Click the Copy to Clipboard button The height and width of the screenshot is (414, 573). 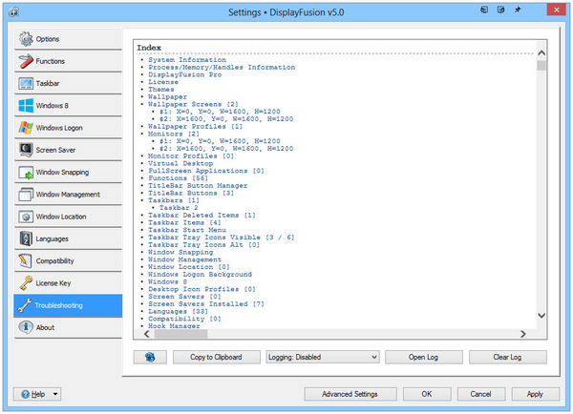tap(217, 357)
